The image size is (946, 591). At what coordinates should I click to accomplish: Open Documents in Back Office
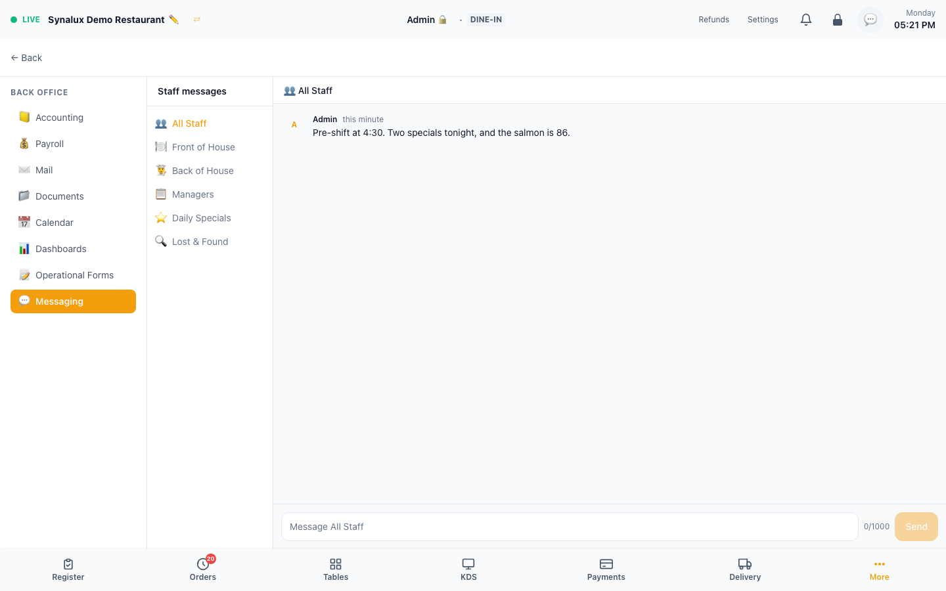point(73,196)
